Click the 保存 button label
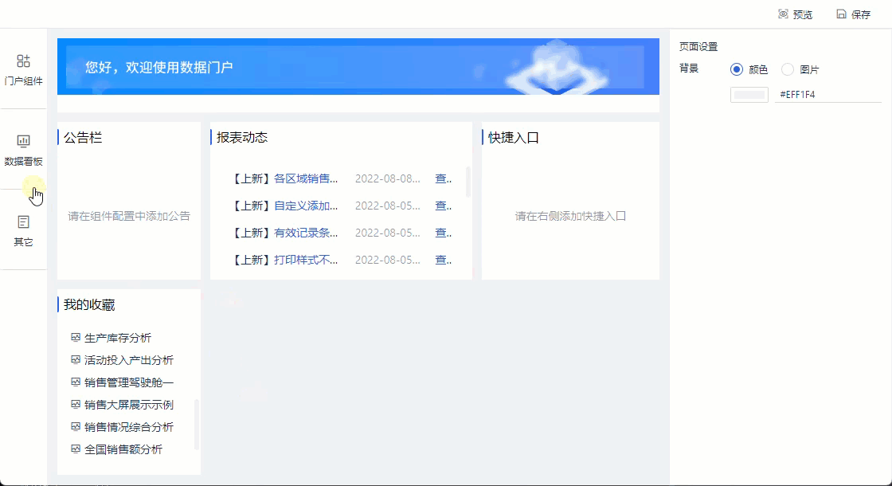892x486 pixels. coord(861,15)
